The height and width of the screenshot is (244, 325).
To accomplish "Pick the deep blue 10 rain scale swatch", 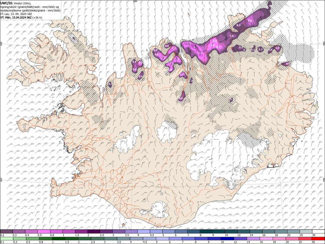I will (x=227, y=238).
